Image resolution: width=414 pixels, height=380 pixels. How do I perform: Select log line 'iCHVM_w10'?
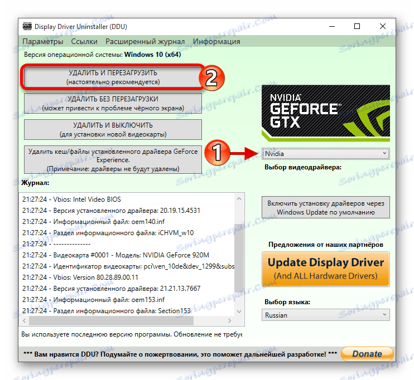pos(108,232)
